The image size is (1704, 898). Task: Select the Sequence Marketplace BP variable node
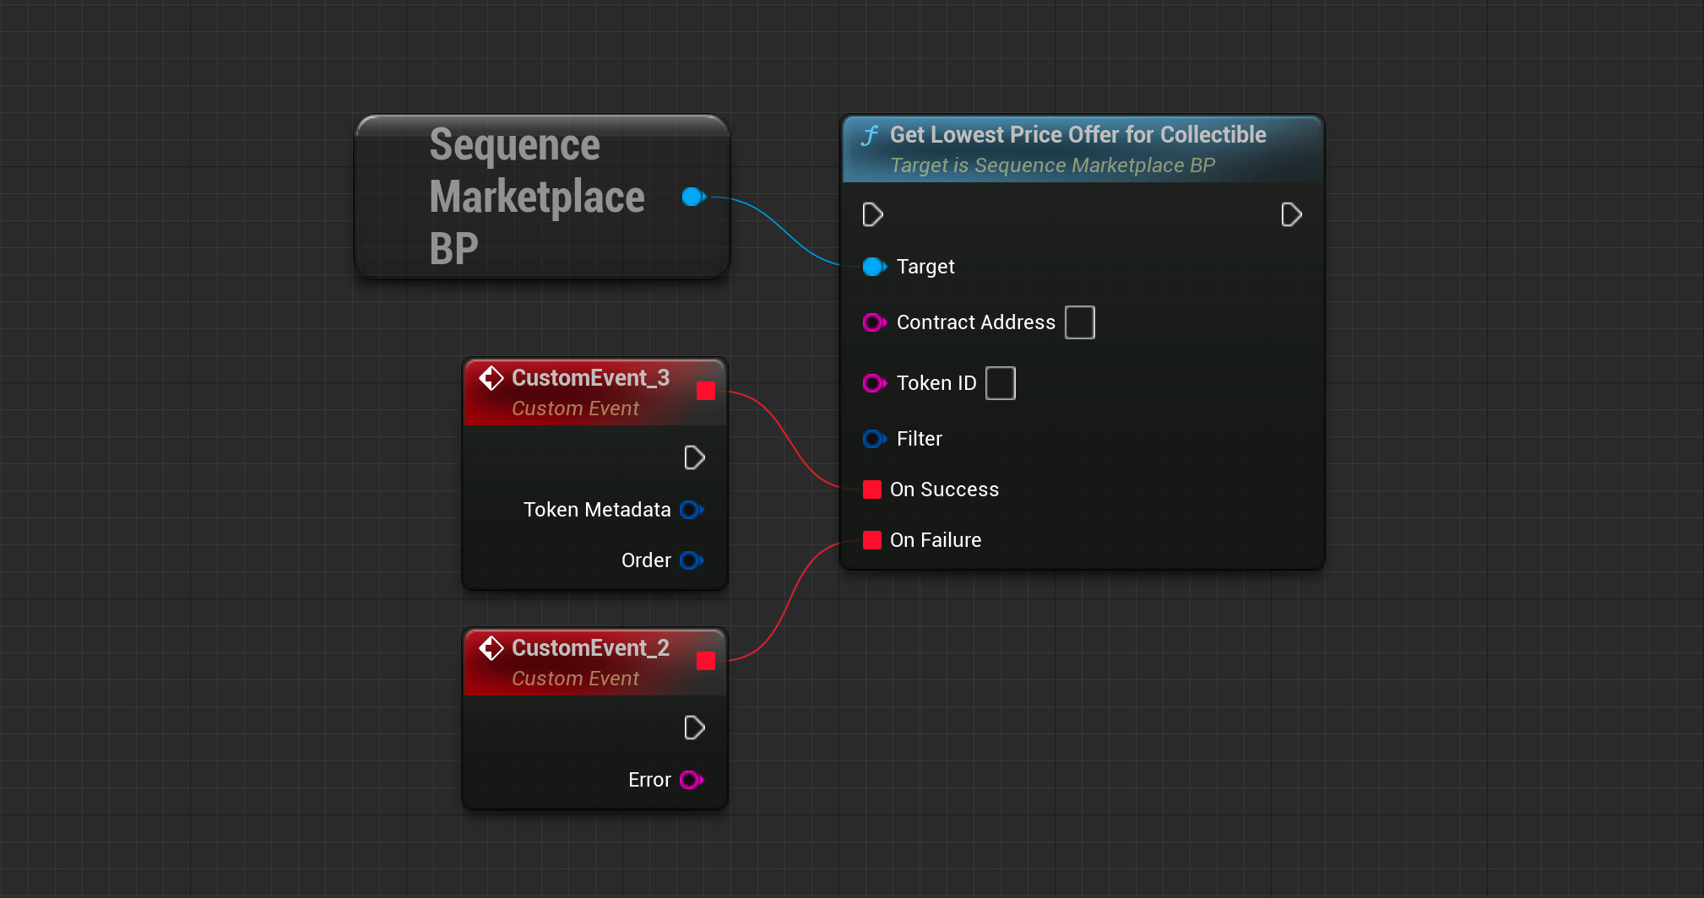(542, 197)
